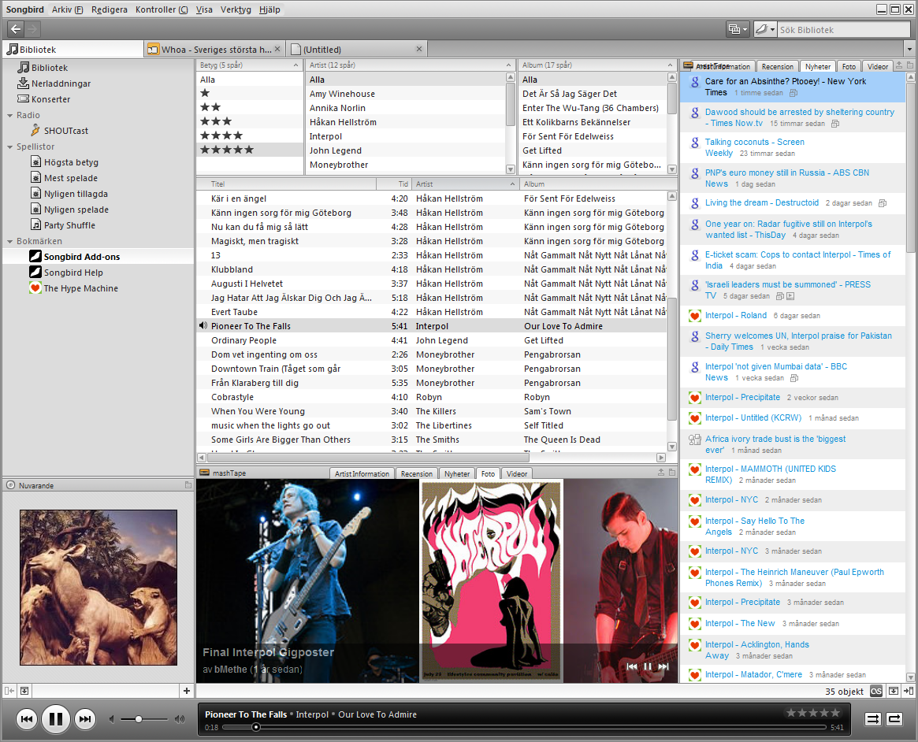The height and width of the screenshot is (742, 918).
Task: Open the Verktyg menu
Action: (236, 9)
